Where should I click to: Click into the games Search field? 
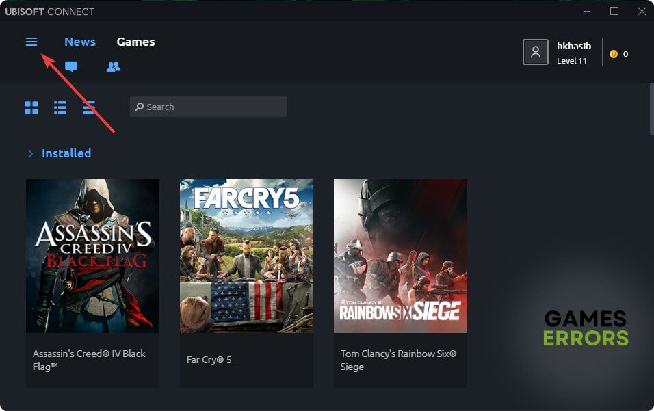click(209, 107)
